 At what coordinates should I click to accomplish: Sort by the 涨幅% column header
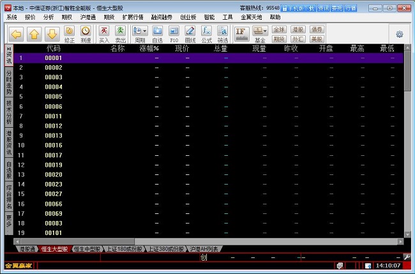tap(149, 49)
